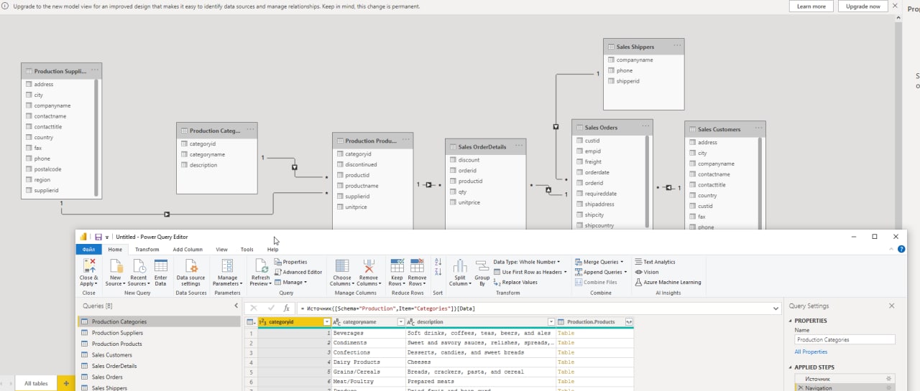Click the formula bar text
The height and width of the screenshot is (391, 920).
[387, 308]
